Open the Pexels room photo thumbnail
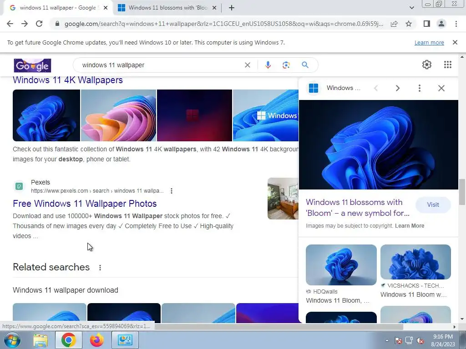The width and height of the screenshot is (466, 349). [283, 199]
